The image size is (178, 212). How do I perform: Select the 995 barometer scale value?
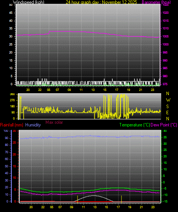(165, 52)
